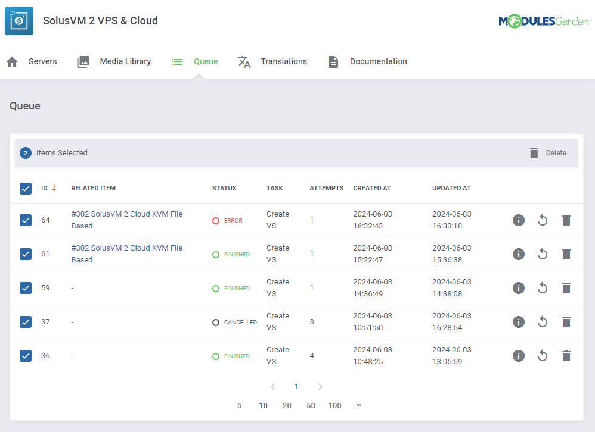595x432 pixels.
Task: Show info for queue task 64
Action: tap(518, 220)
